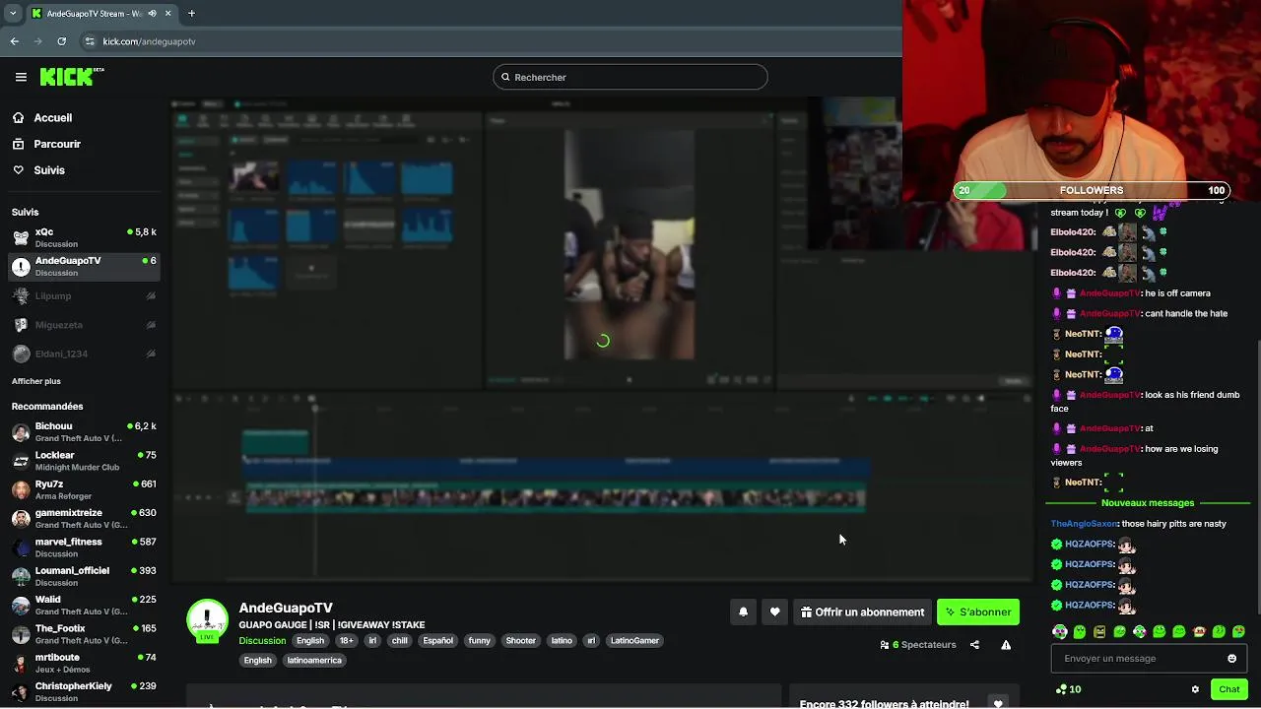Click chat message "he is off camera"

pyautogui.click(x=1177, y=293)
